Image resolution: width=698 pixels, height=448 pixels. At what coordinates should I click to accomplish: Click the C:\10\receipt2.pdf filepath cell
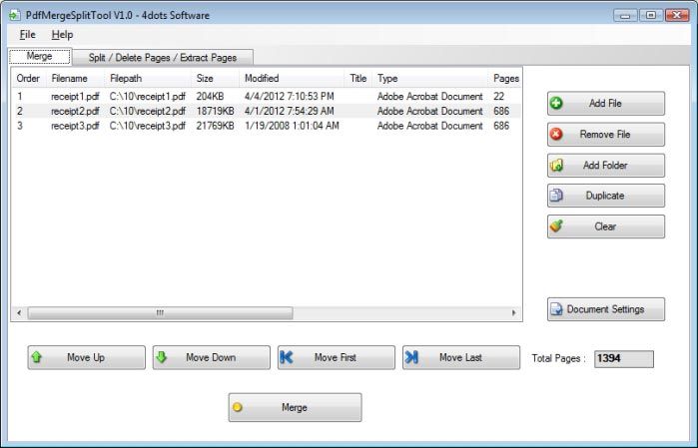(x=148, y=111)
